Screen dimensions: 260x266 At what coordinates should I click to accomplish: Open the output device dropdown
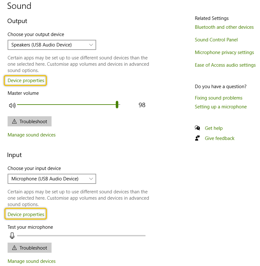pyautogui.click(x=52, y=45)
